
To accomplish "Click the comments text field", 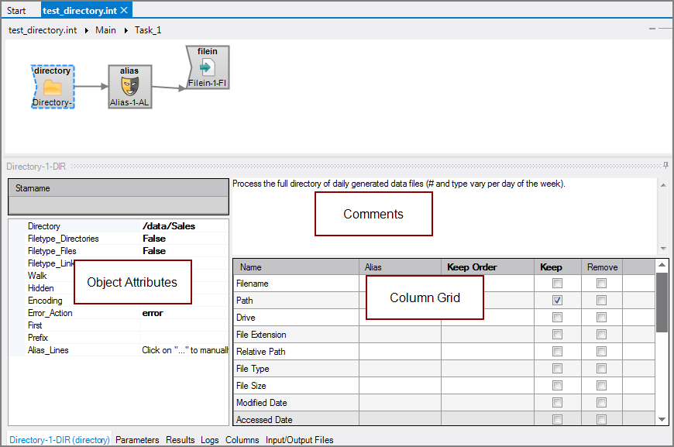I will pyautogui.click(x=445, y=217).
